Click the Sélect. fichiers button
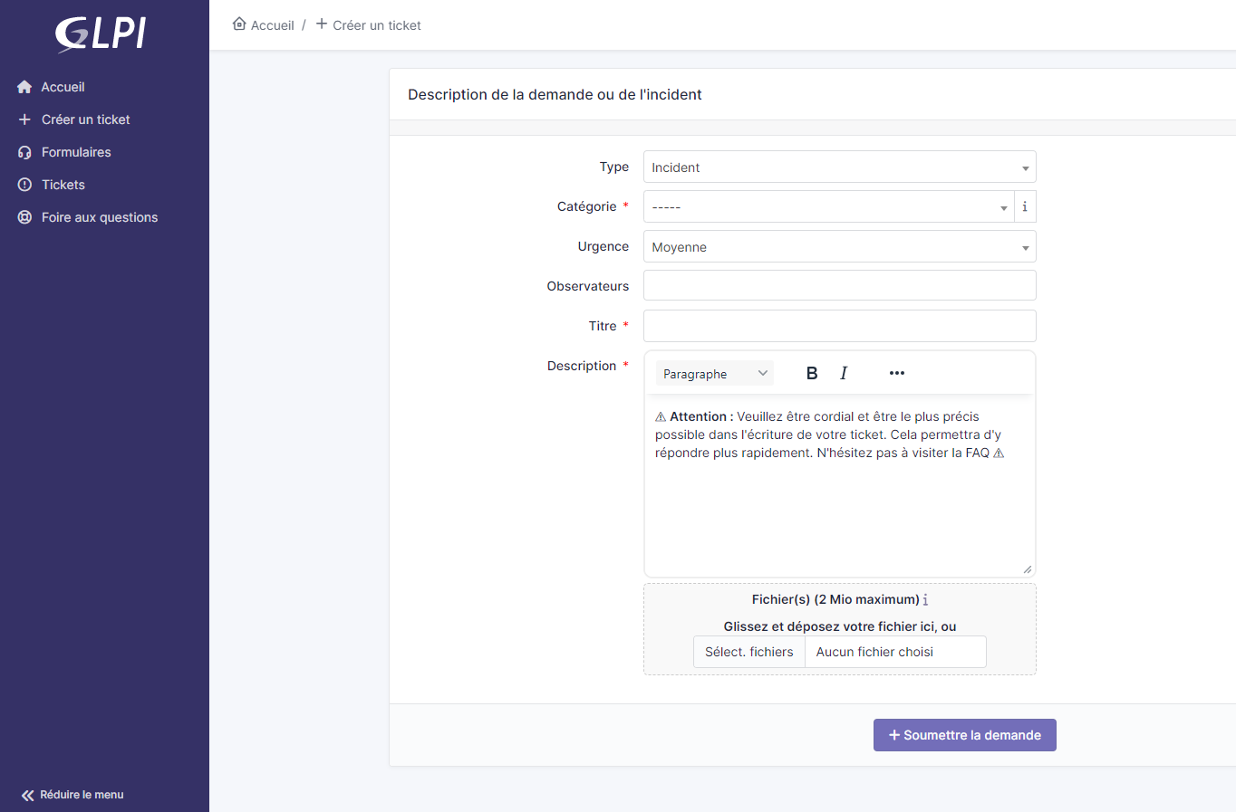The height and width of the screenshot is (812, 1236). click(748, 652)
